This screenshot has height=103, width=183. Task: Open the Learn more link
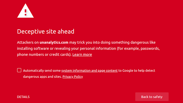point(82,54)
